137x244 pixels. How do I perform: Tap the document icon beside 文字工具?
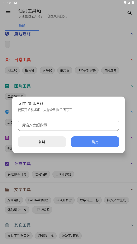(7, 190)
